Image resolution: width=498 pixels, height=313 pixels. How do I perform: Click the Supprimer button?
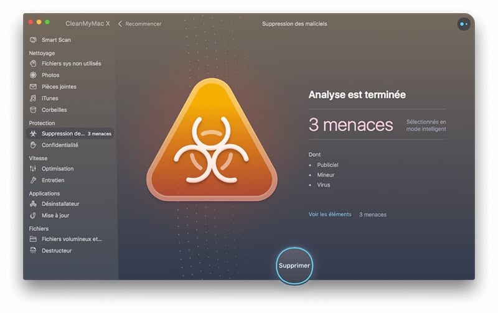(x=294, y=266)
